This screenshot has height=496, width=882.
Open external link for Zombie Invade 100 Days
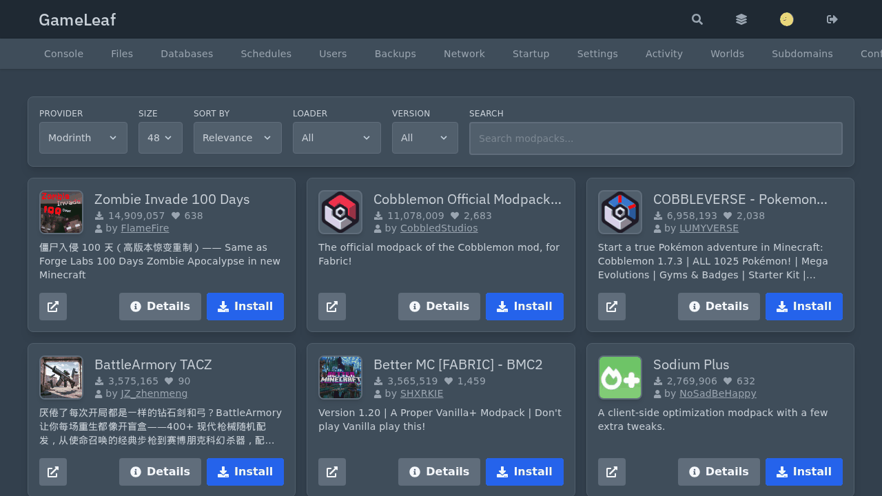[x=53, y=307]
